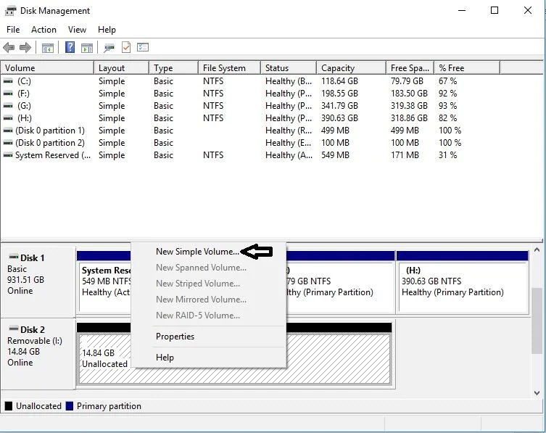Click the 118.64 GB capacity cell
546x433 pixels.
[339, 81]
